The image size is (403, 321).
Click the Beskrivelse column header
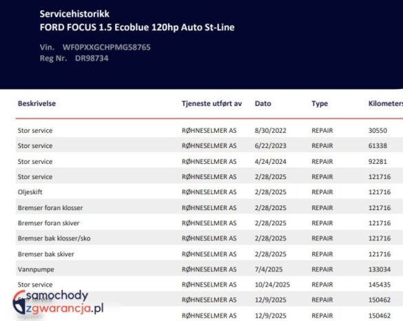tap(37, 103)
